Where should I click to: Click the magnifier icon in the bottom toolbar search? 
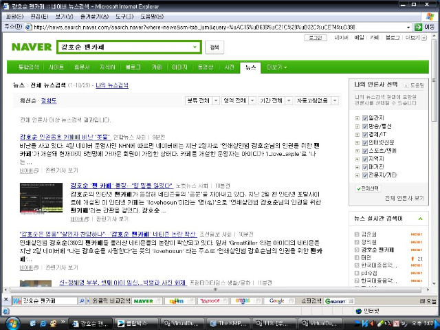pos(82,301)
